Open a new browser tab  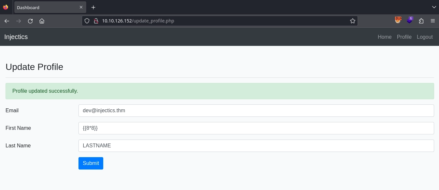pos(93,7)
